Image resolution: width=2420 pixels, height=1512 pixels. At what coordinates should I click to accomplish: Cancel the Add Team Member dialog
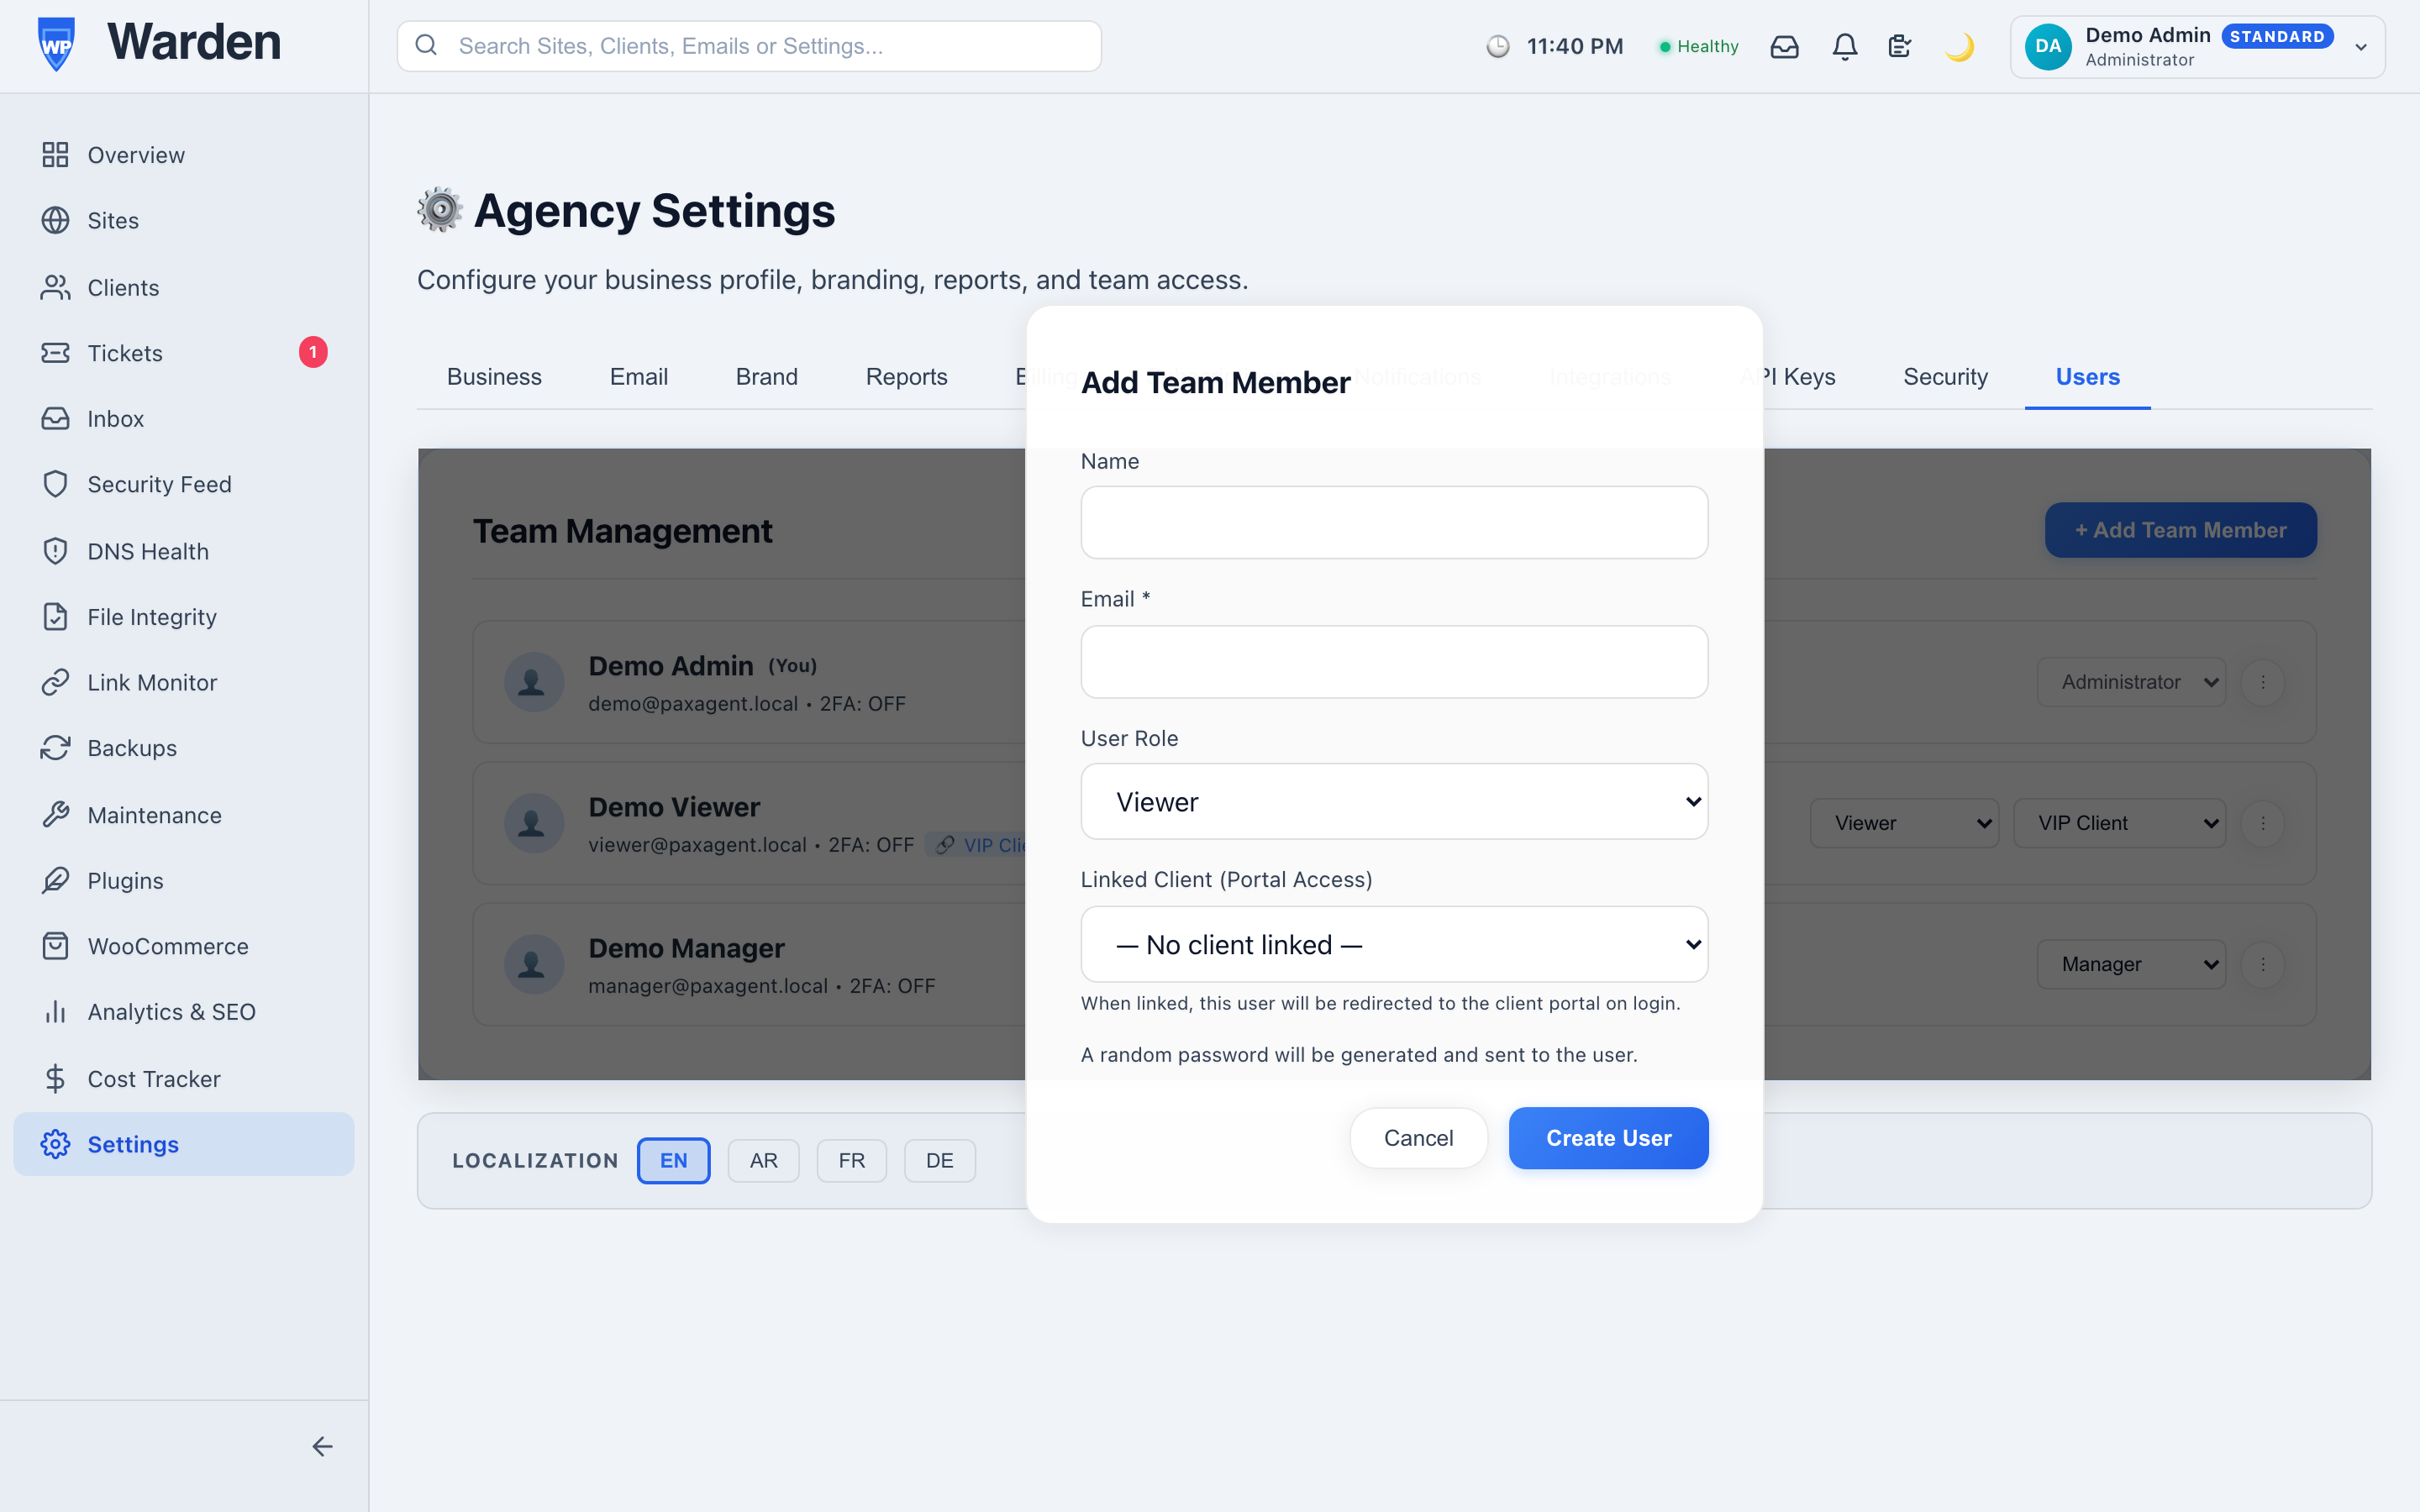coord(1418,1138)
